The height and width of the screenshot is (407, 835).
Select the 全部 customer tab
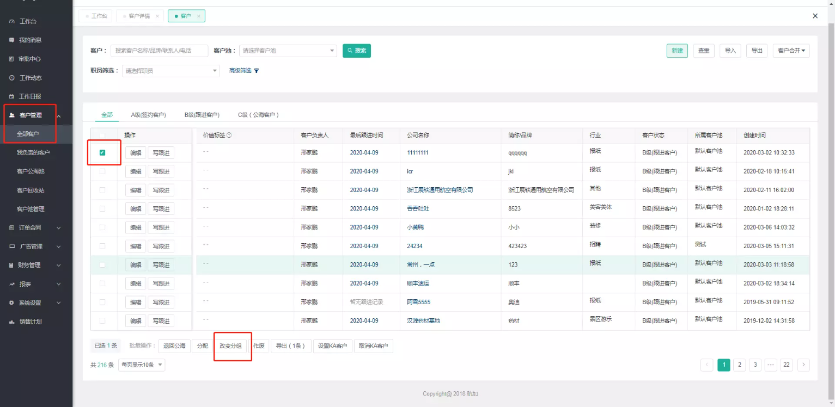[107, 115]
